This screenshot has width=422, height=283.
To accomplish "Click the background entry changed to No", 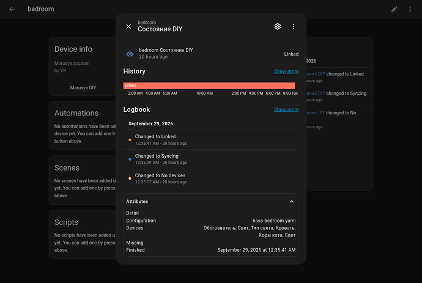I will pos(339,119).
